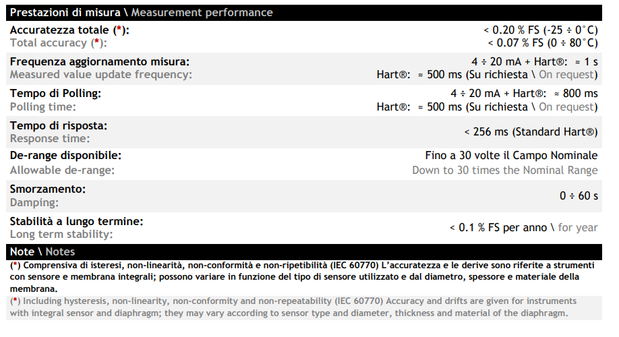Click the "Measurement performance" heading text

pyautogui.click(x=201, y=13)
